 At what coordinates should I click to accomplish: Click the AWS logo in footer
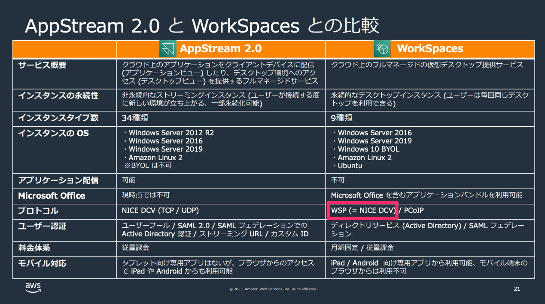32,288
